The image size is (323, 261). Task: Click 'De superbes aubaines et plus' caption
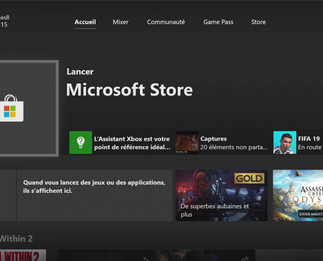[x=215, y=210]
